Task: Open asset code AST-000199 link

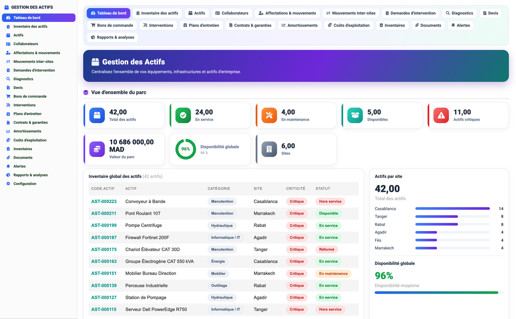Action: 104,225
